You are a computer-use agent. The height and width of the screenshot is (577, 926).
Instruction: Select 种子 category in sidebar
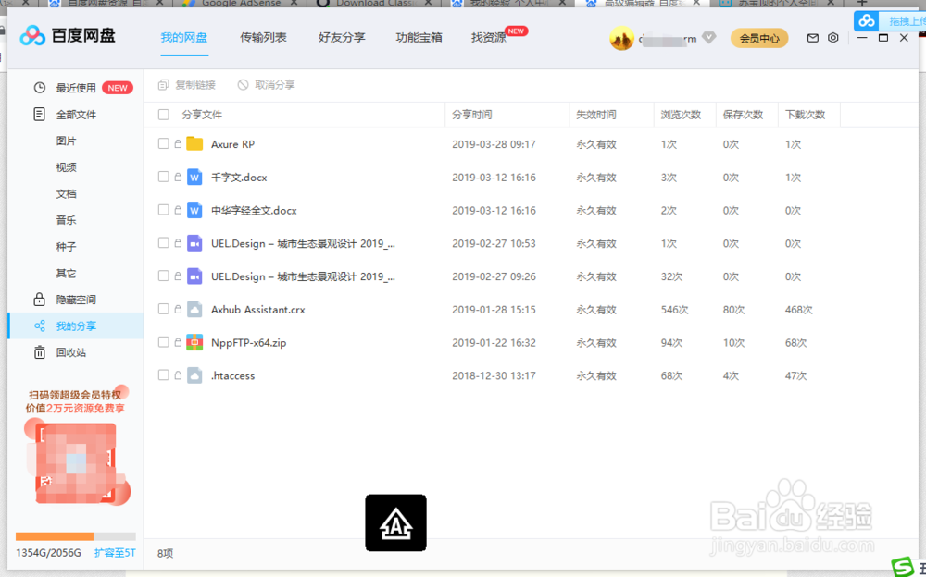(x=66, y=247)
